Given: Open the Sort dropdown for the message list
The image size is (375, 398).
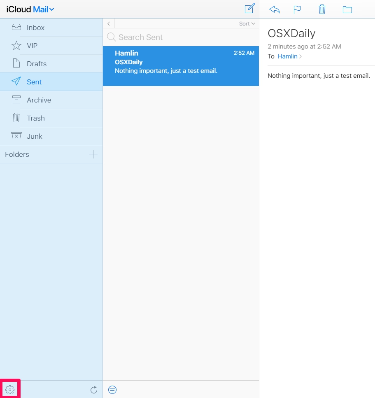Looking at the screenshot, I should coord(246,23).
